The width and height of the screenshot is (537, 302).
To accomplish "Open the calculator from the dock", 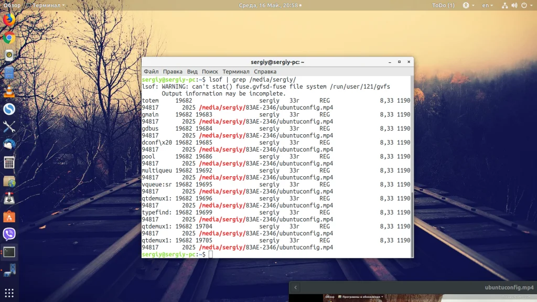I will coord(9,163).
